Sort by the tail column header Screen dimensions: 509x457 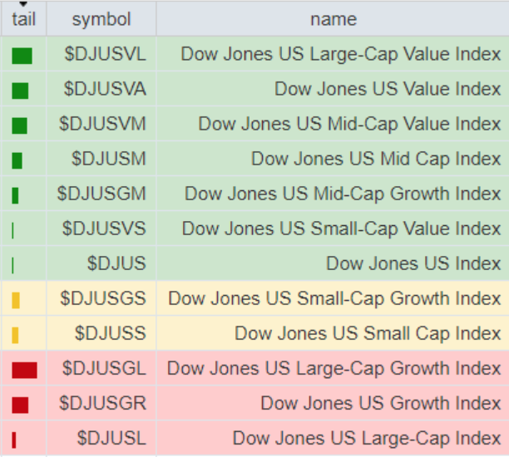23,19
